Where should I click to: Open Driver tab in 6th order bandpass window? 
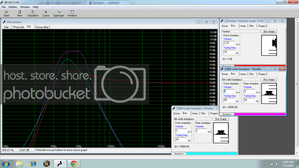click(x=225, y=74)
